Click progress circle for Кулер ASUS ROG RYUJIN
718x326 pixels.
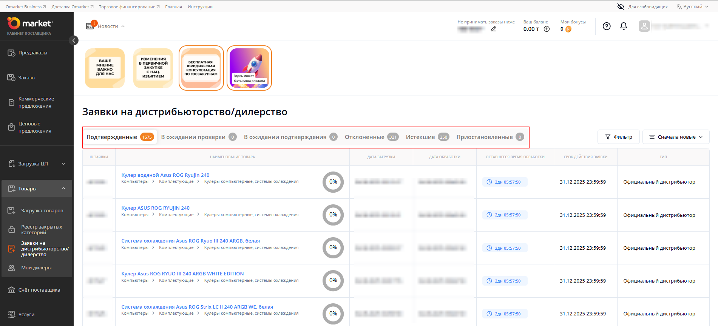click(333, 215)
